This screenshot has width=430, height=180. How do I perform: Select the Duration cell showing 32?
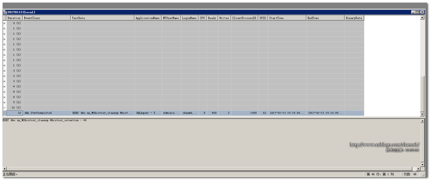[15, 113]
